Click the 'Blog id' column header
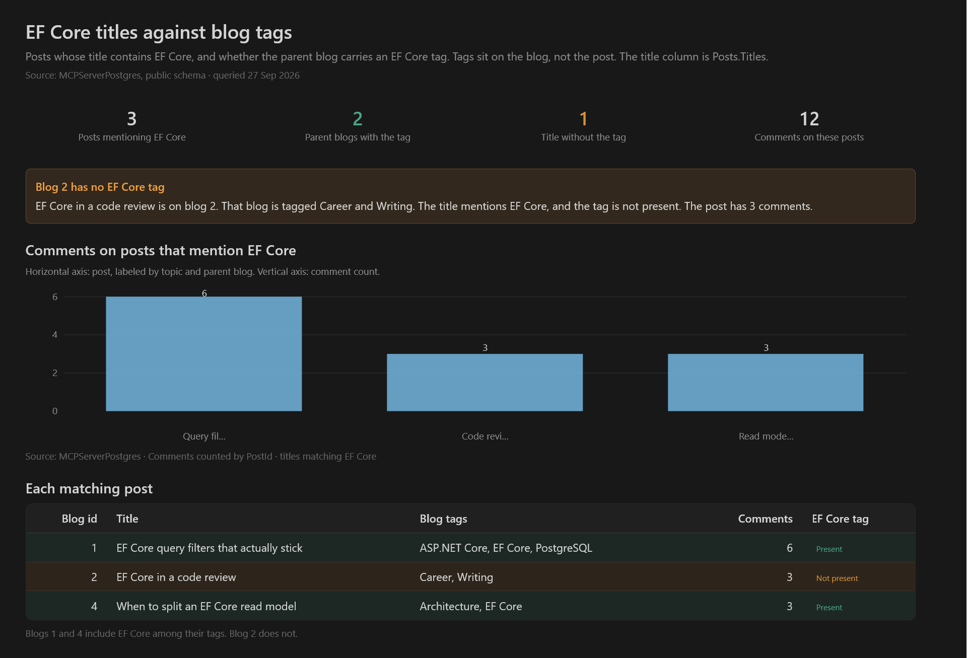The image size is (967, 658). (x=79, y=519)
